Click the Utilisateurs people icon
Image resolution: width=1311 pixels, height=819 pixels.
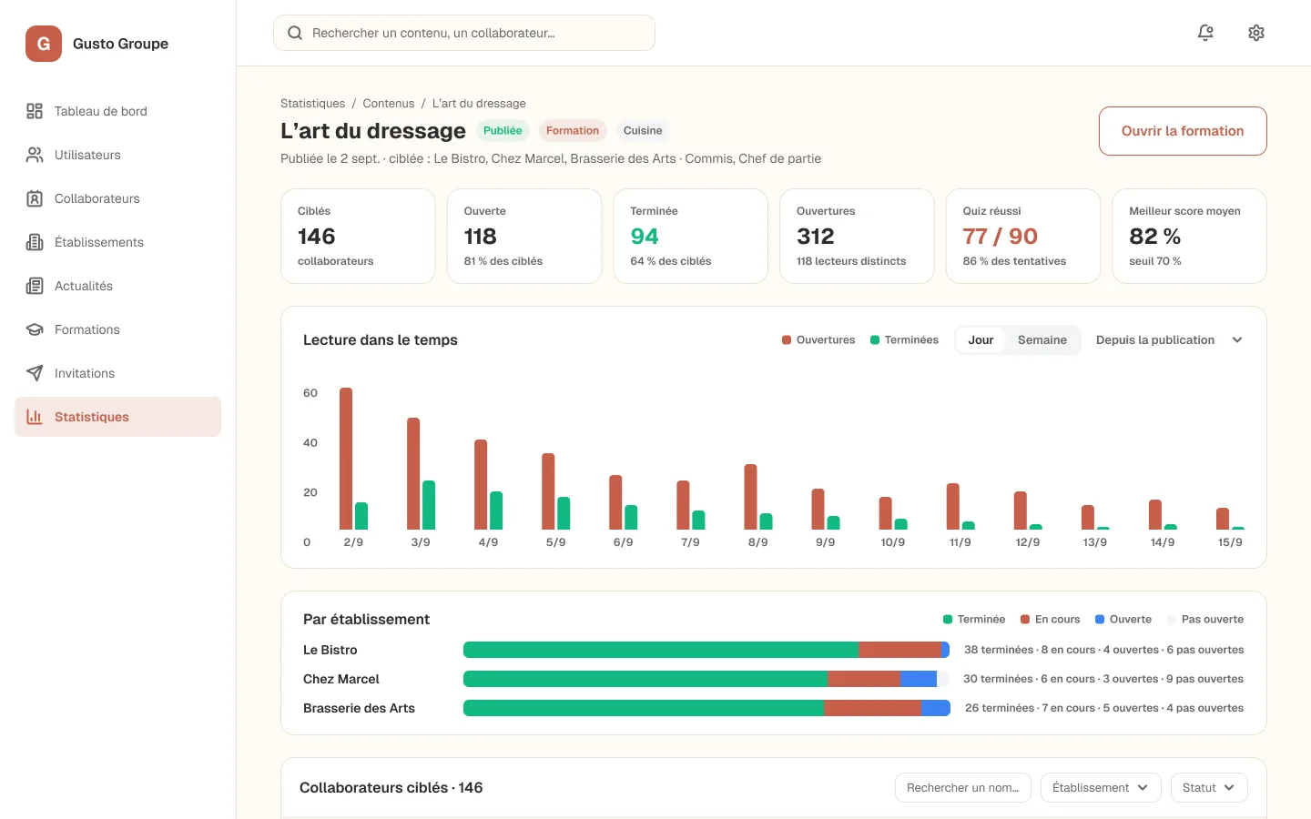click(x=35, y=155)
